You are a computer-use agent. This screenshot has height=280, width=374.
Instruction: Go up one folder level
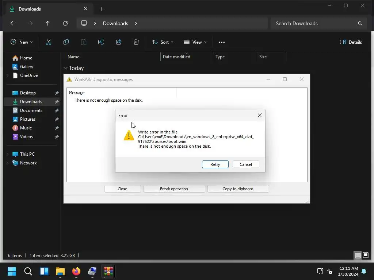click(48, 23)
